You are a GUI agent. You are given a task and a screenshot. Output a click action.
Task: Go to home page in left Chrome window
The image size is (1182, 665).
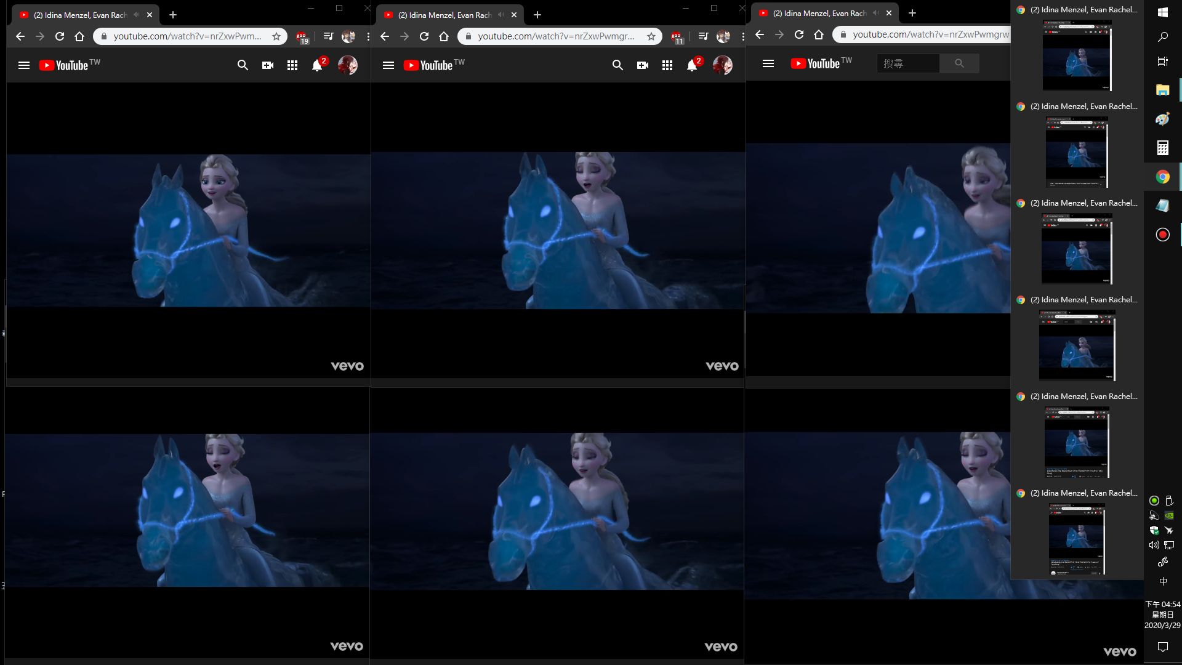point(79,36)
